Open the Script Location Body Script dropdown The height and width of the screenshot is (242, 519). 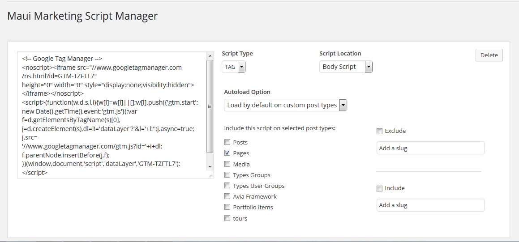click(346, 67)
